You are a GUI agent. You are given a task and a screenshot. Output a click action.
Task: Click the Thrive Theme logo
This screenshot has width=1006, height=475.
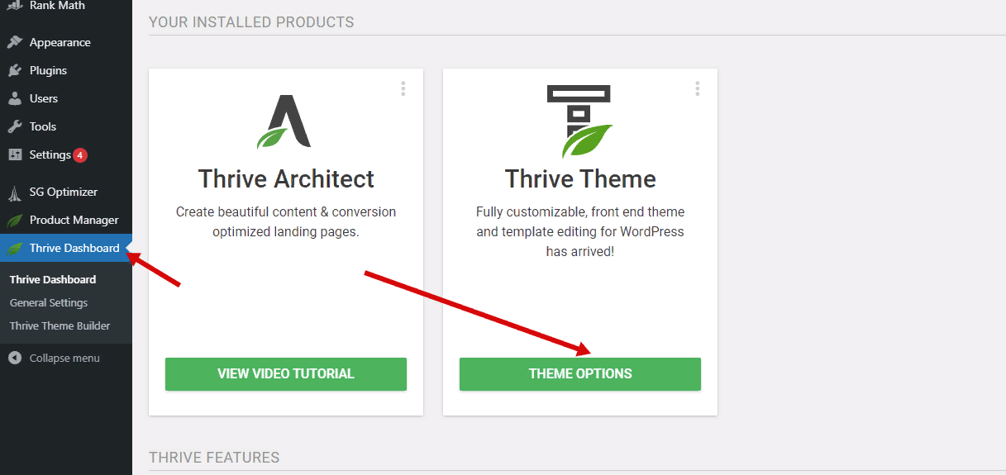pyautogui.click(x=580, y=121)
